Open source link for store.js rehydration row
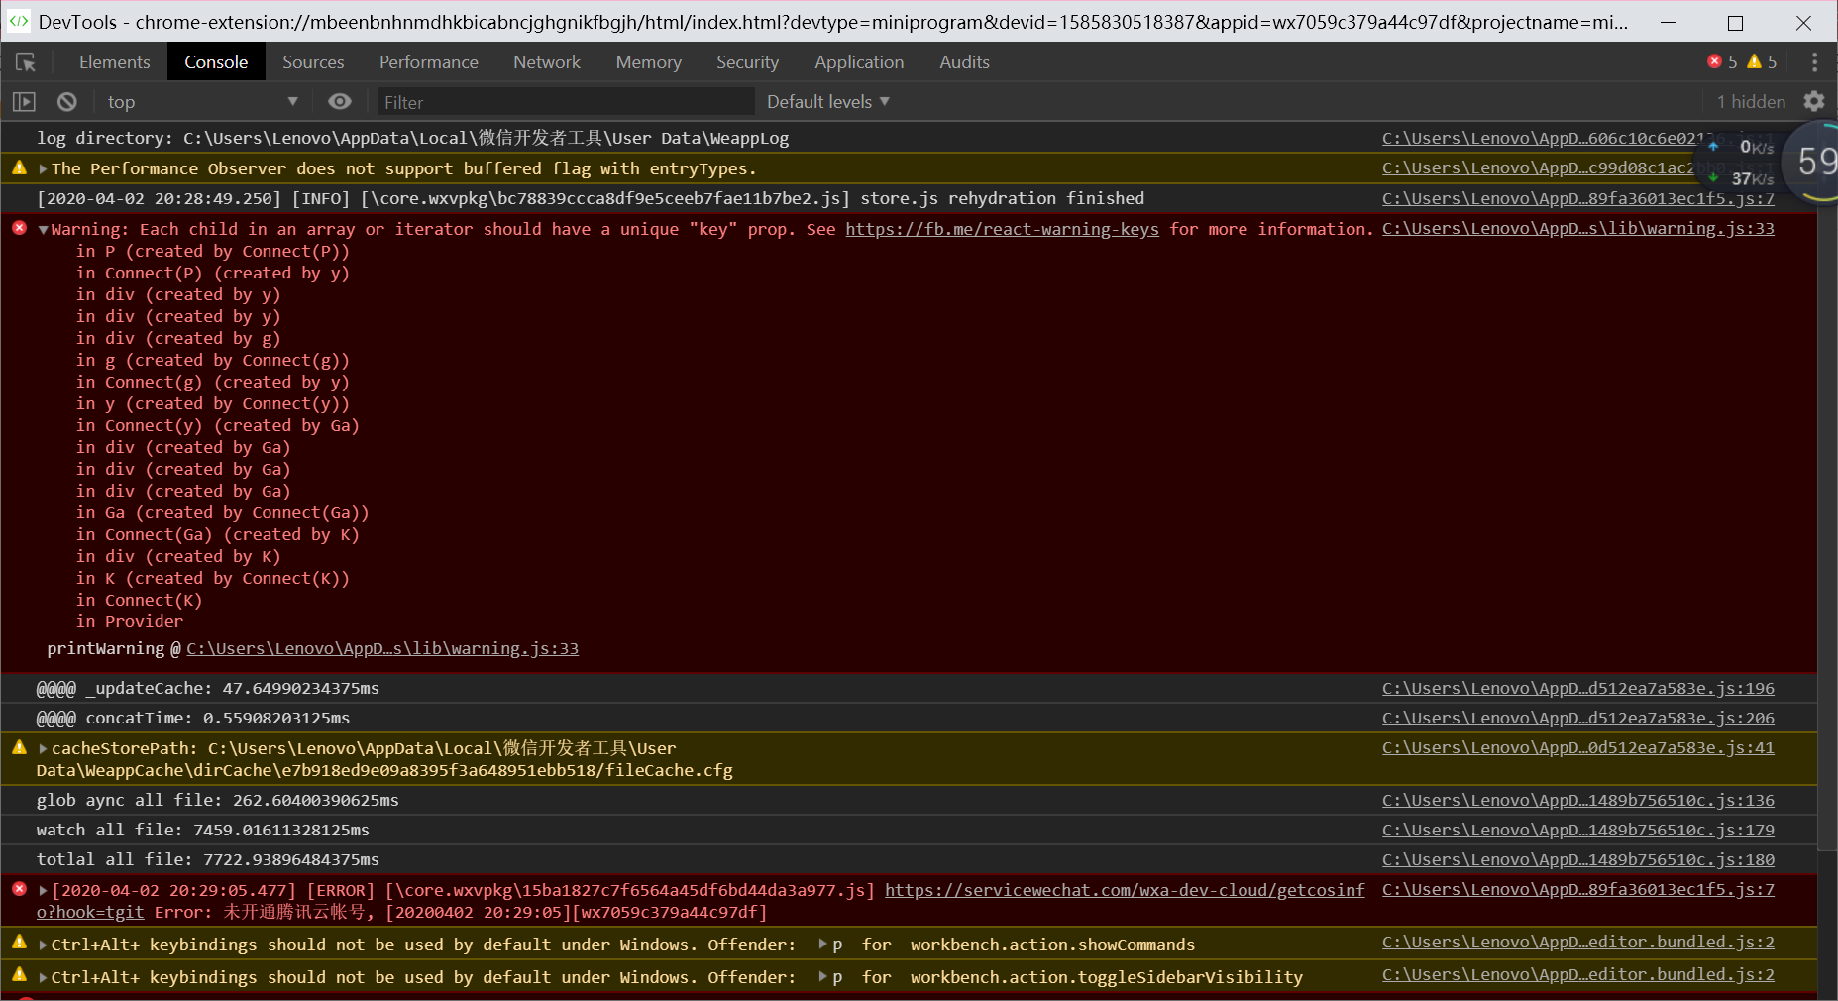Image resolution: width=1838 pixels, height=1001 pixels. pyautogui.click(x=1578, y=198)
